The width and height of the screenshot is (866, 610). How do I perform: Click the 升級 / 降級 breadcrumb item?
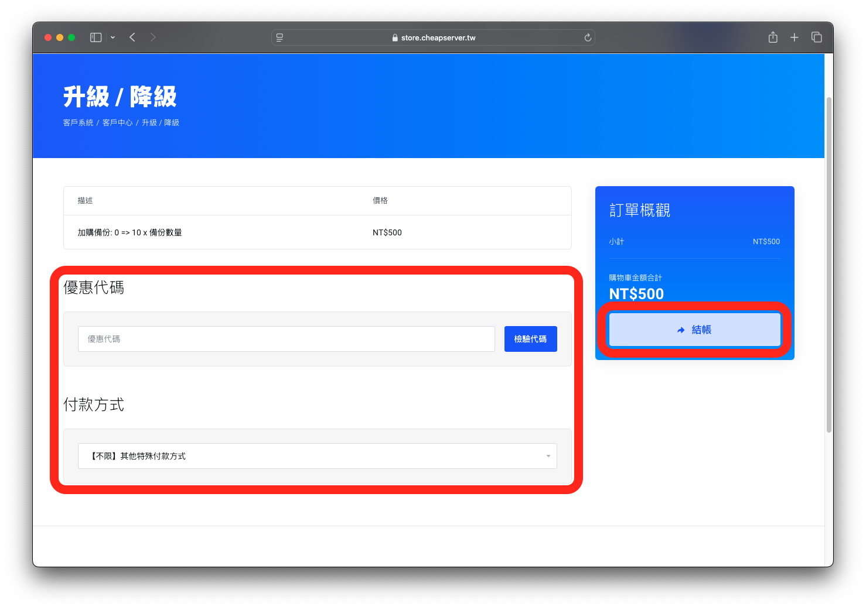[161, 123]
